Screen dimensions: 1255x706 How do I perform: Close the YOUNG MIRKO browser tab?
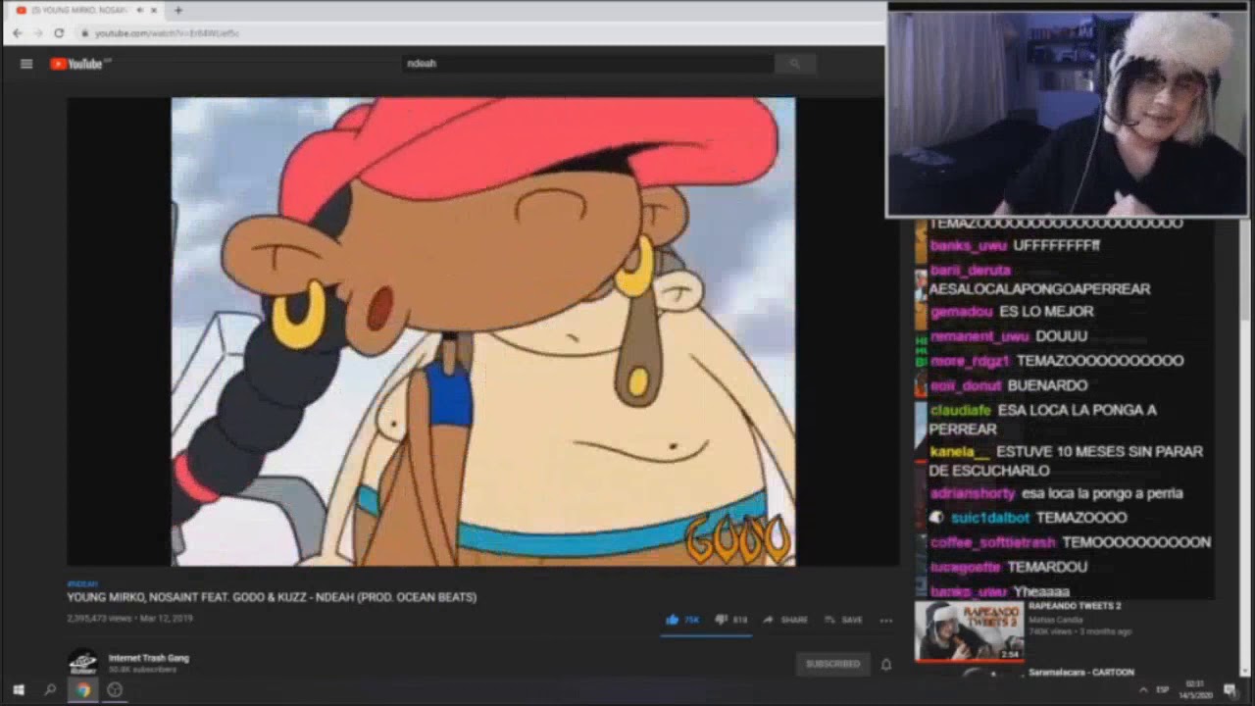(154, 10)
